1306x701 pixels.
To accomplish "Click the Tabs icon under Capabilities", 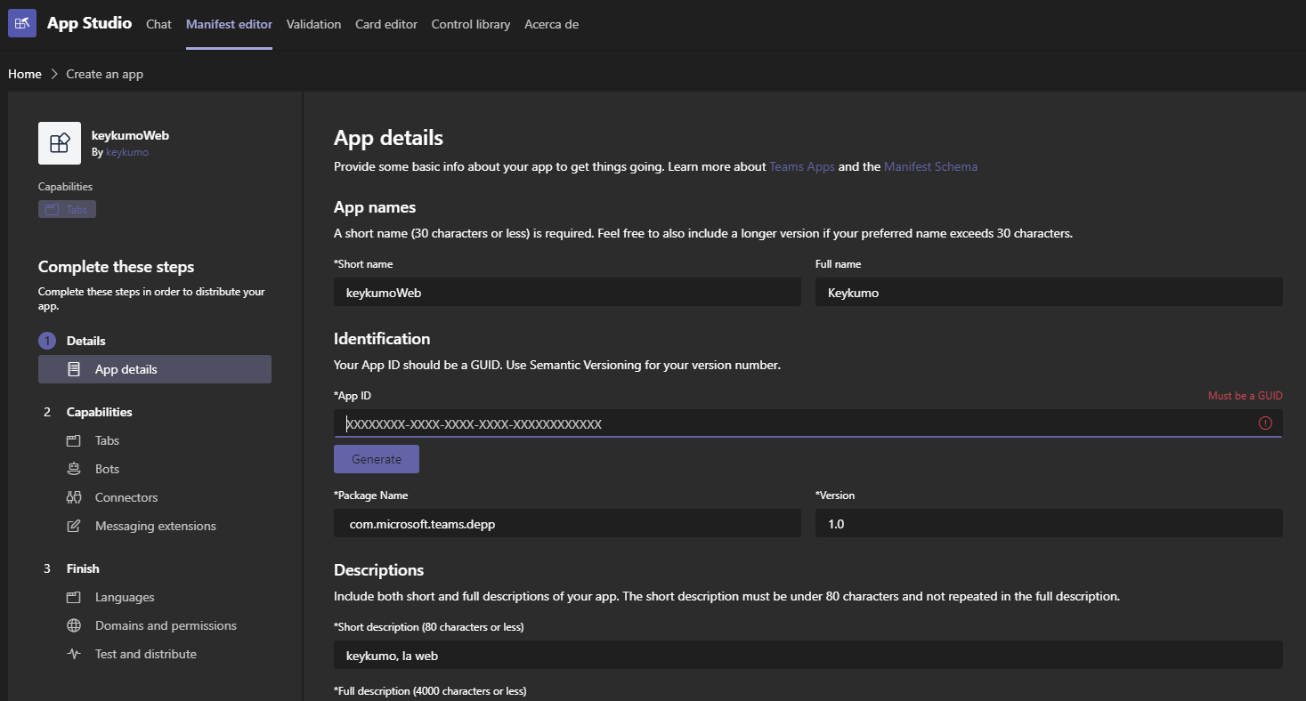I will (75, 440).
